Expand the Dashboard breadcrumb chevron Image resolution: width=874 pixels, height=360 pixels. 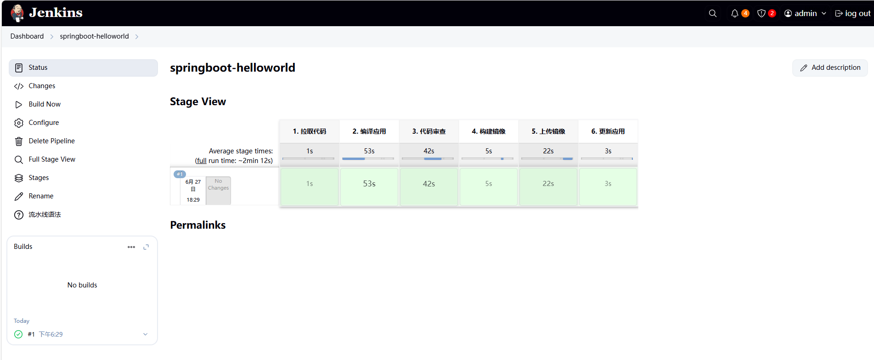52,37
